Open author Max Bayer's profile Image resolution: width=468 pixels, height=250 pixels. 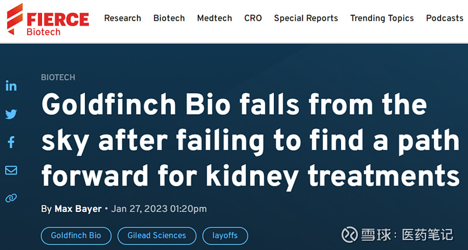[x=78, y=209]
